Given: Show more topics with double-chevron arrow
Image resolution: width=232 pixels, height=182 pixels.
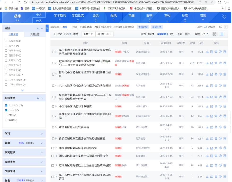Looking at the screenshot, I should point(22,90).
